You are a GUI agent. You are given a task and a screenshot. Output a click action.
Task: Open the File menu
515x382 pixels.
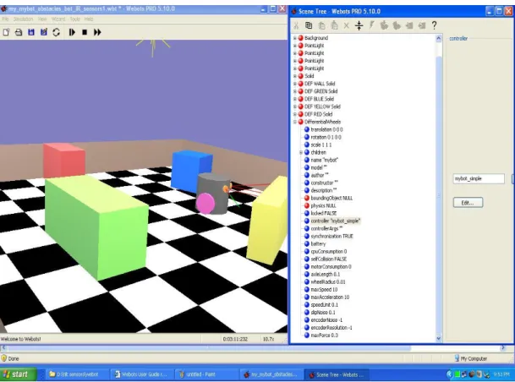tap(5, 19)
